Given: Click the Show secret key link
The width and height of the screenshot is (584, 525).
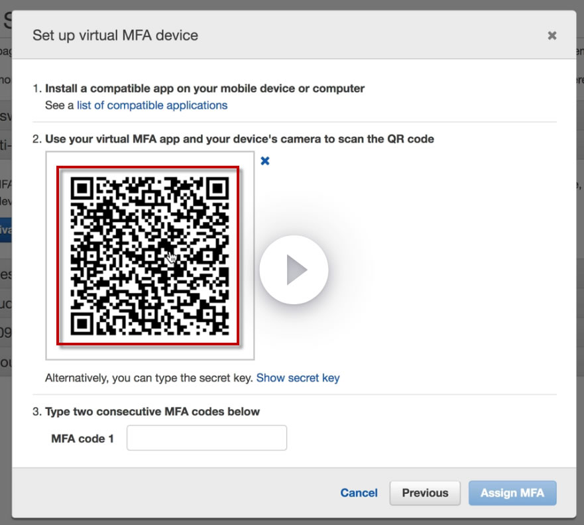Looking at the screenshot, I should pyautogui.click(x=298, y=378).
